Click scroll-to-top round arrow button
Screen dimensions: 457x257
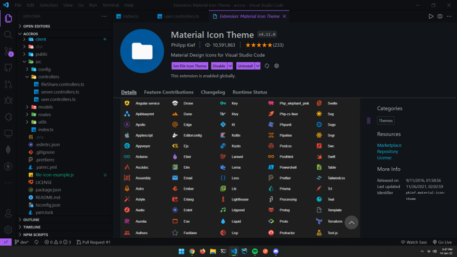pos(352,223)
